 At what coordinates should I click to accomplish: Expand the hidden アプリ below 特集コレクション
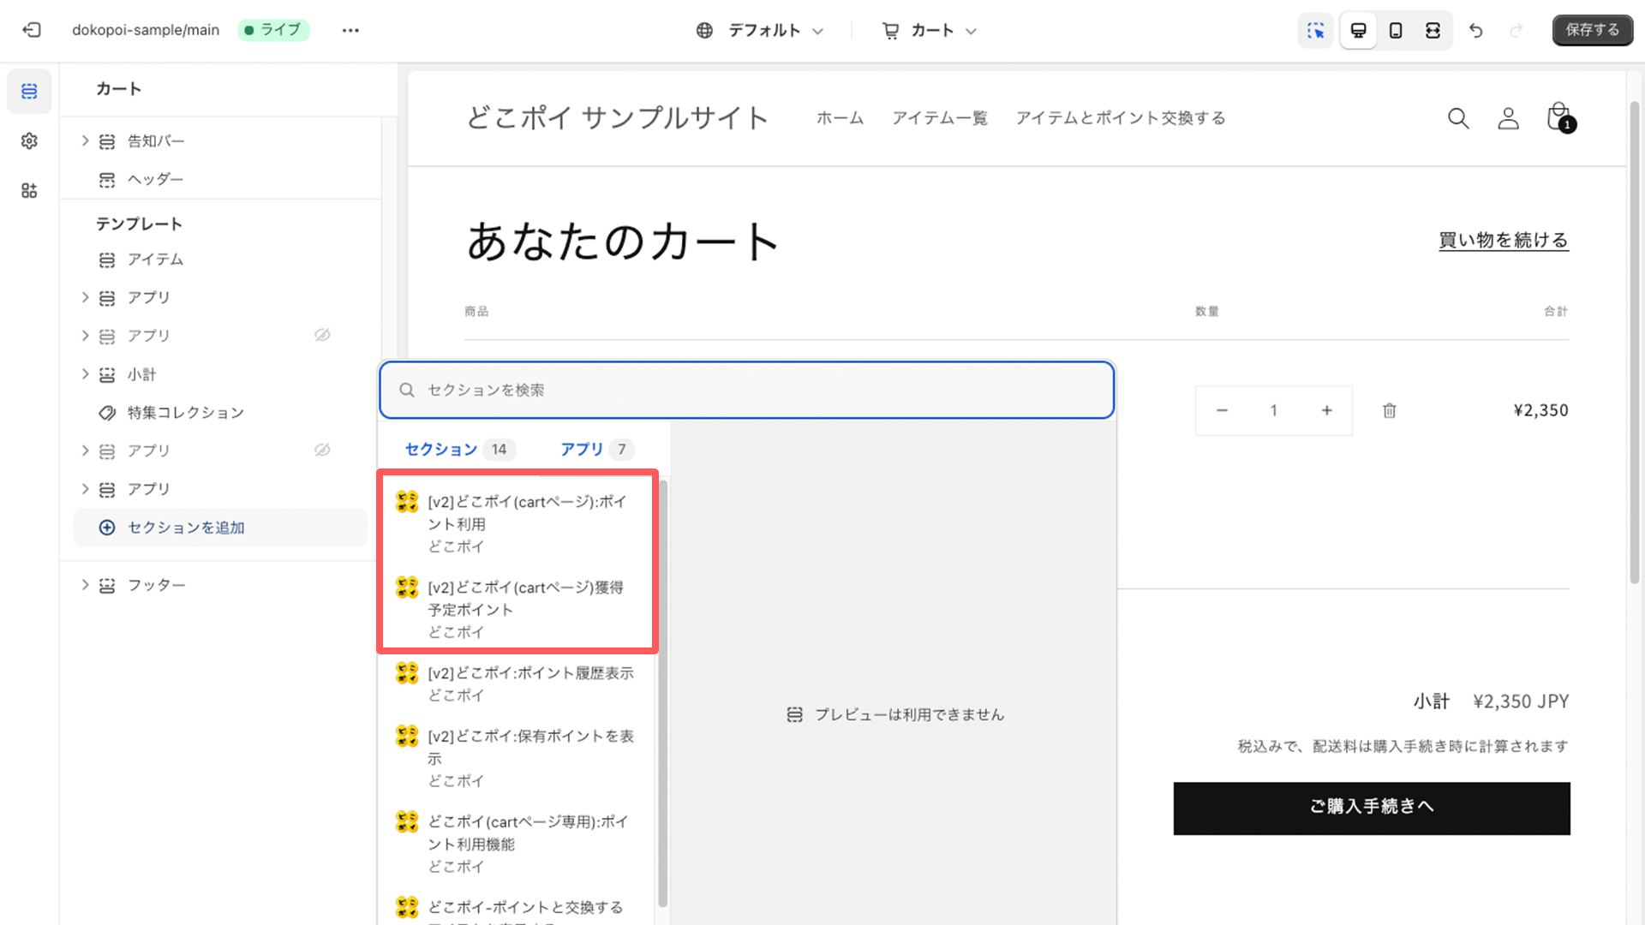click(x=85, y=451)
